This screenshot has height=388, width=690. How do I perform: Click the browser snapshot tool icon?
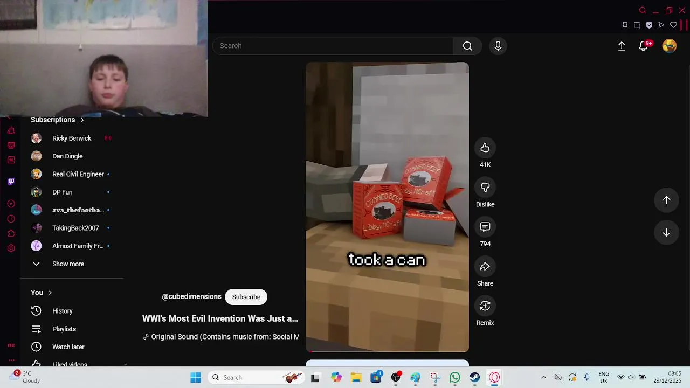(637, 25)
